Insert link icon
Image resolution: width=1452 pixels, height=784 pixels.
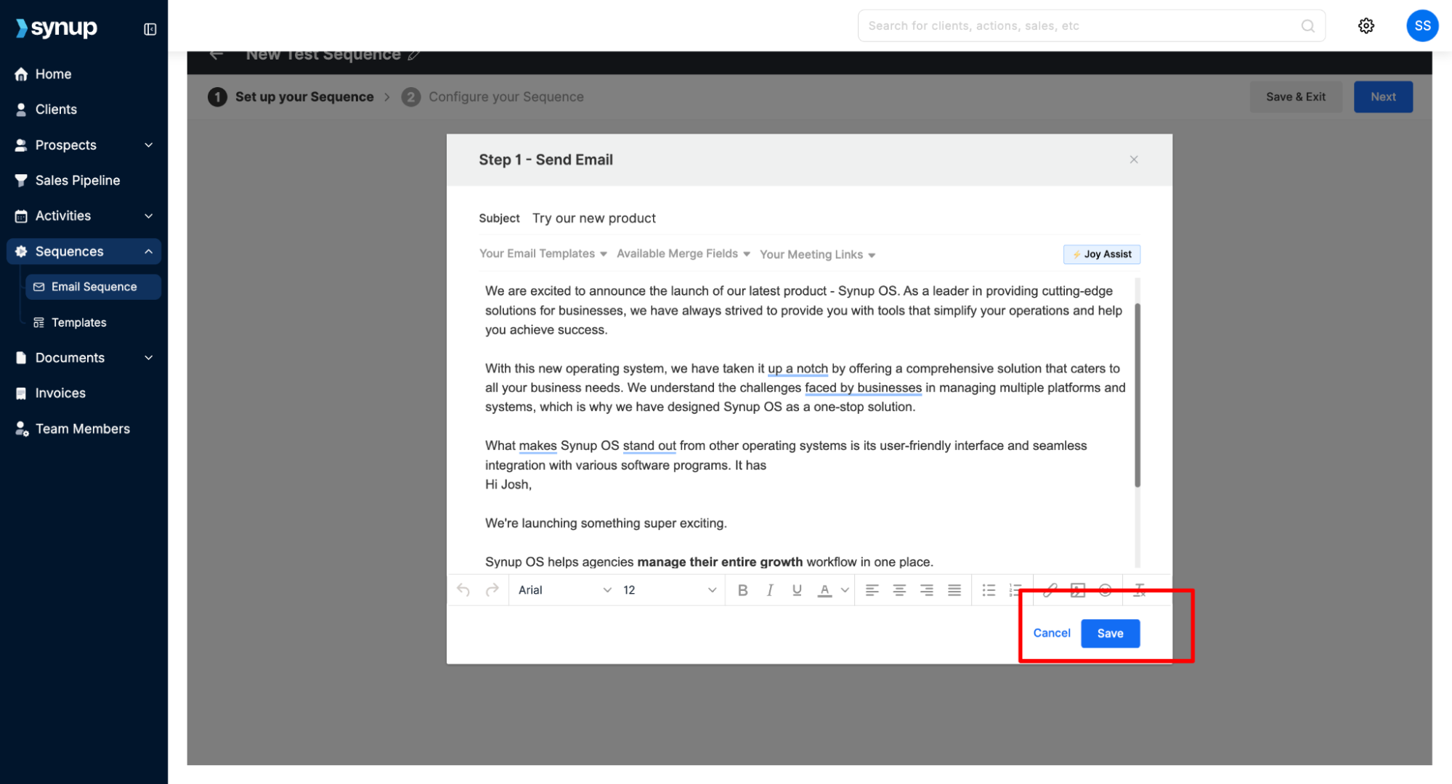pos(1050,590)
